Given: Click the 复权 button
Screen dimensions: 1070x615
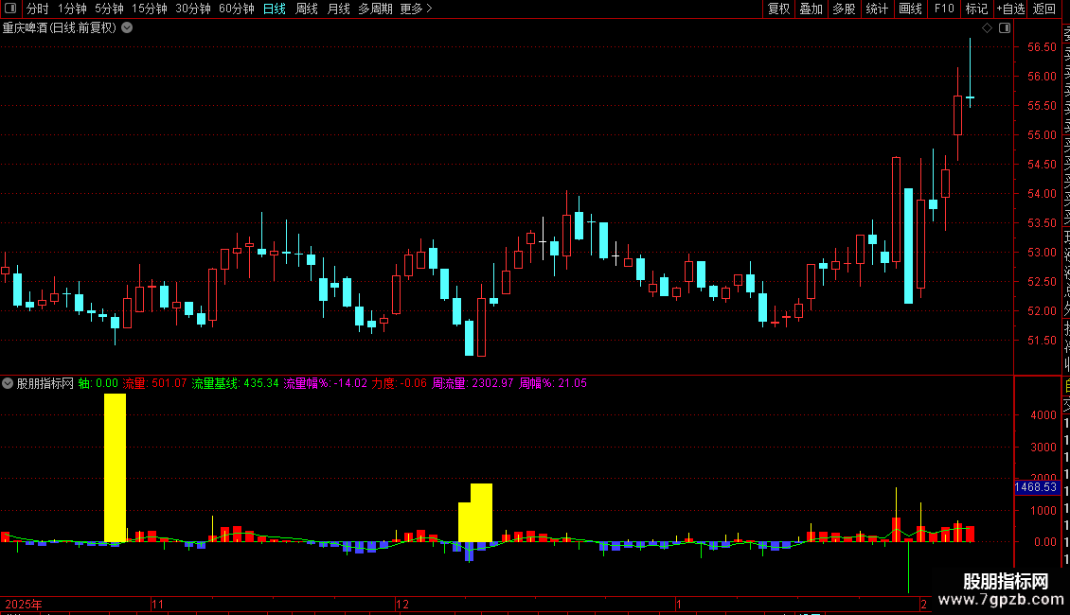Looking at the screenshot, I should (x=778, y=9).
